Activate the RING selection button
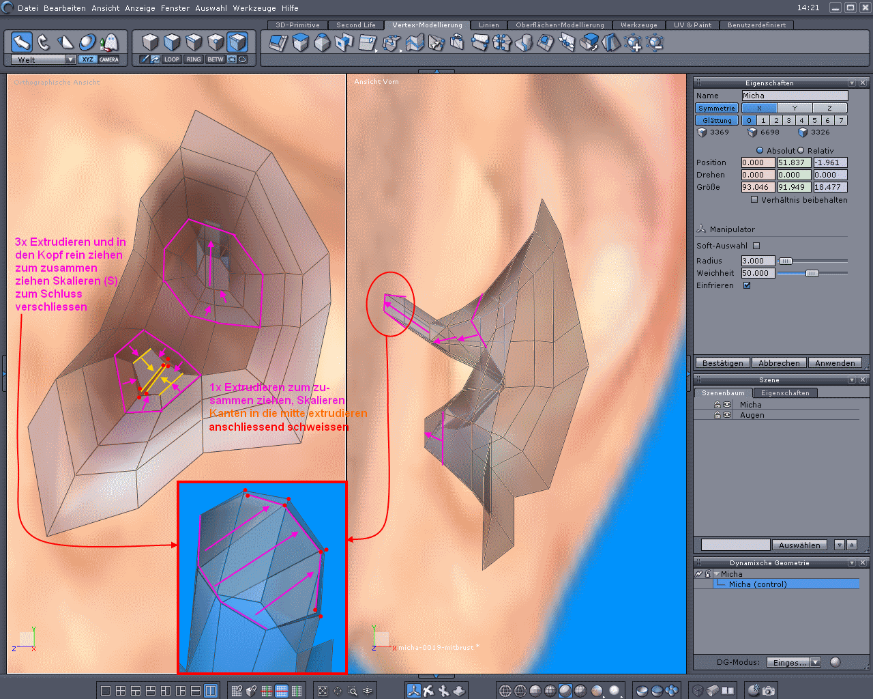Image resolution: width=873 pixels, height=699 pixels. click(x=194, y=59)
